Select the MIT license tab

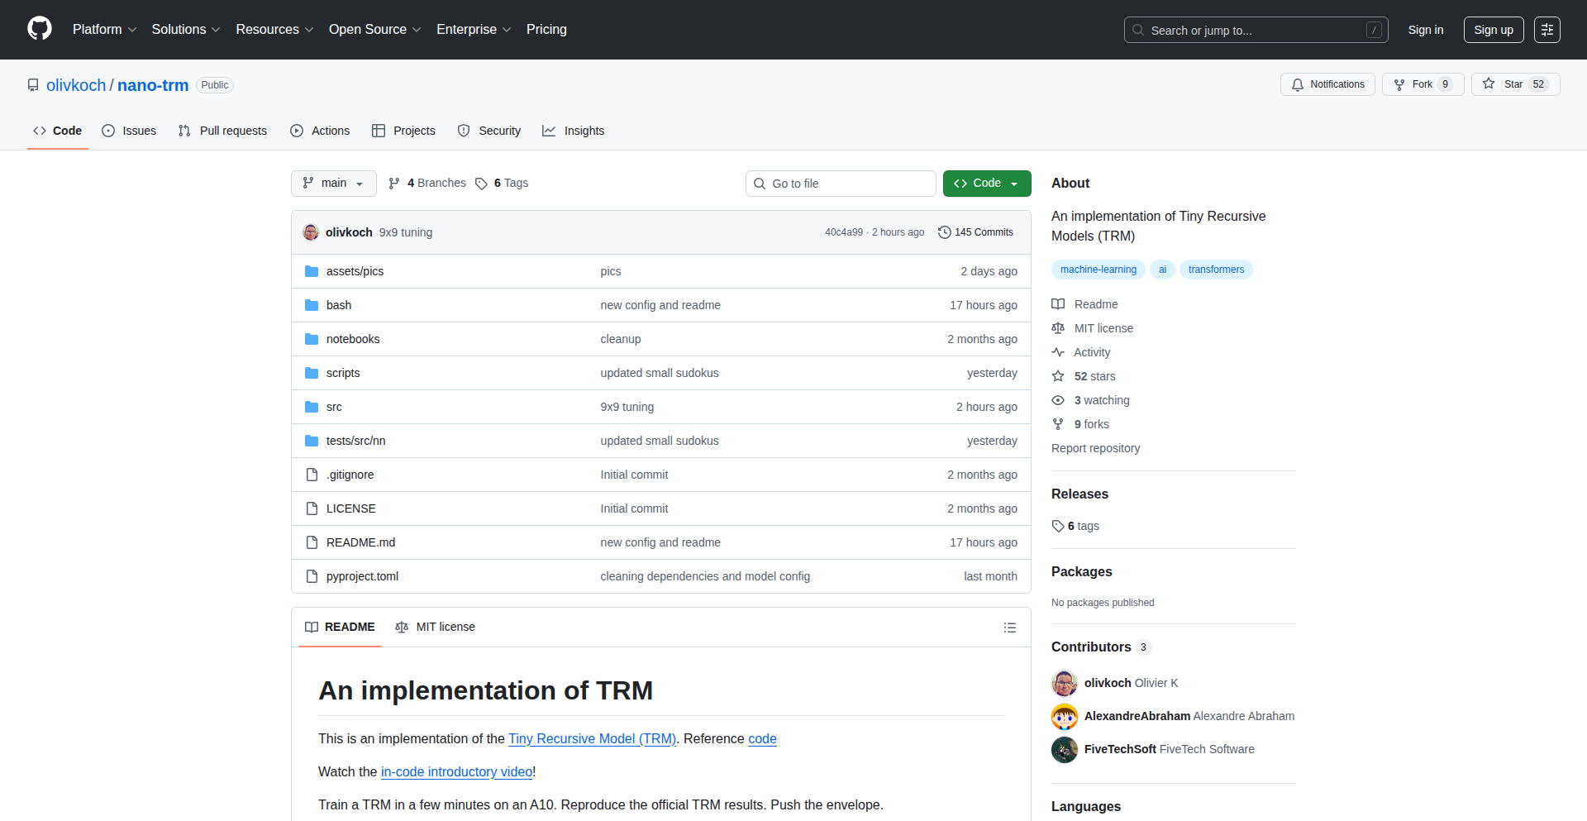[436, 627]
